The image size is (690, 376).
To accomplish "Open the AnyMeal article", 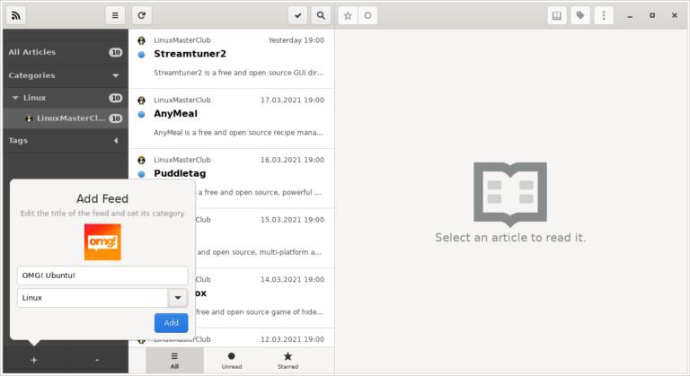I will 232,118.
